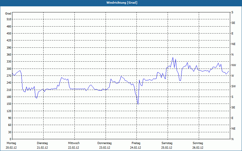Click the 30 degree axis label

click(10, 132)
